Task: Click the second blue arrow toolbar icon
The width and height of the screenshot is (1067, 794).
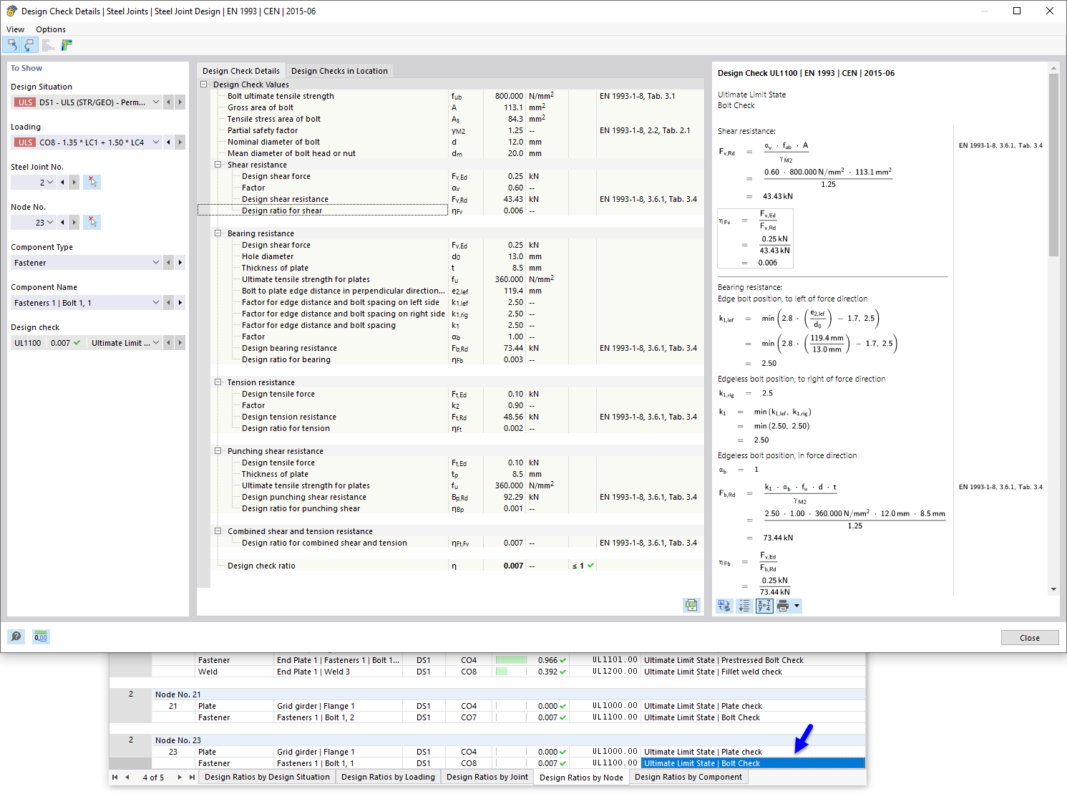Action: (x=29, y=45)
